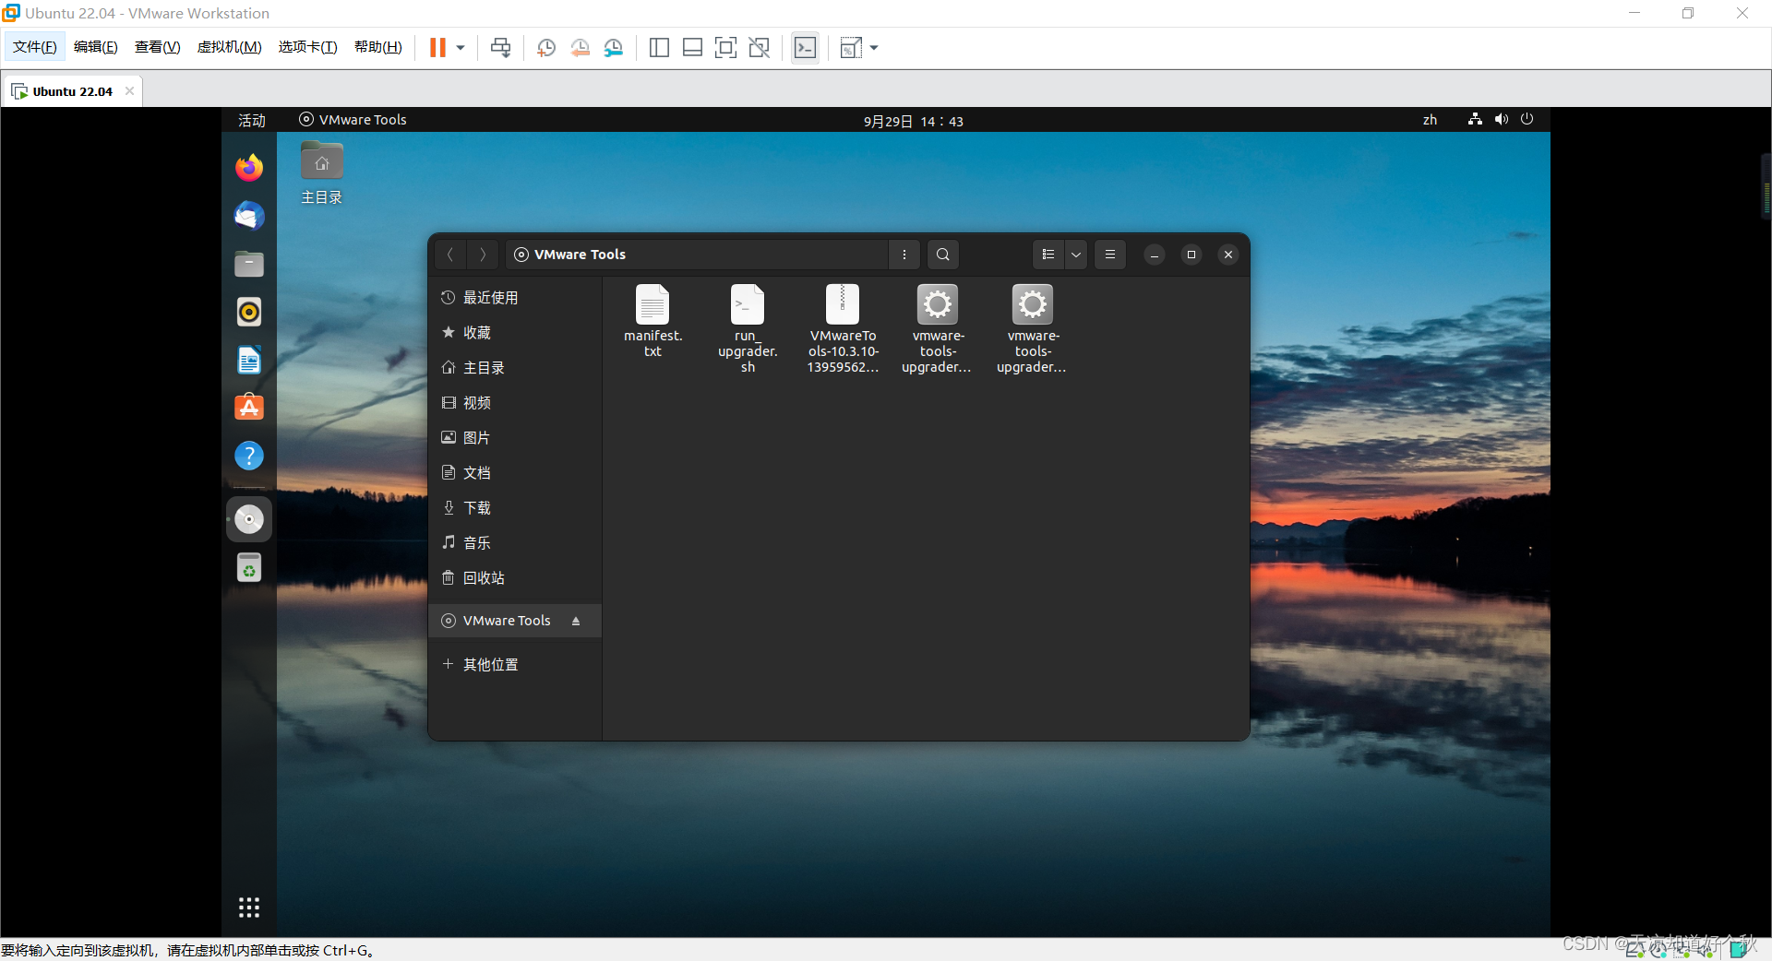1772x961 pixels.
Task: Go back in file manager
Action: [x=450, y=255]
